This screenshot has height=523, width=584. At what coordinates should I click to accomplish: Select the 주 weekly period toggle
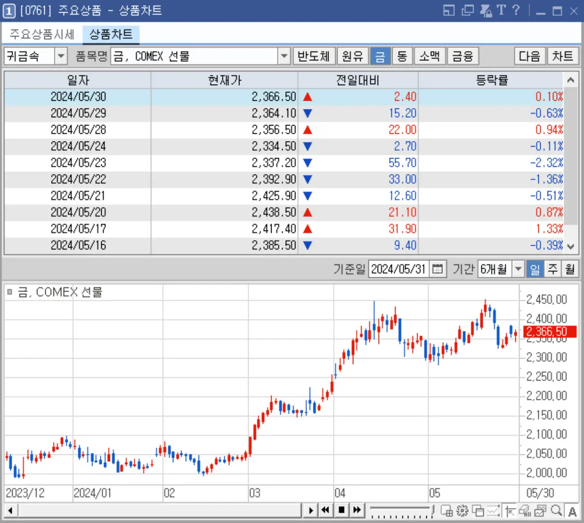point(552,269)
